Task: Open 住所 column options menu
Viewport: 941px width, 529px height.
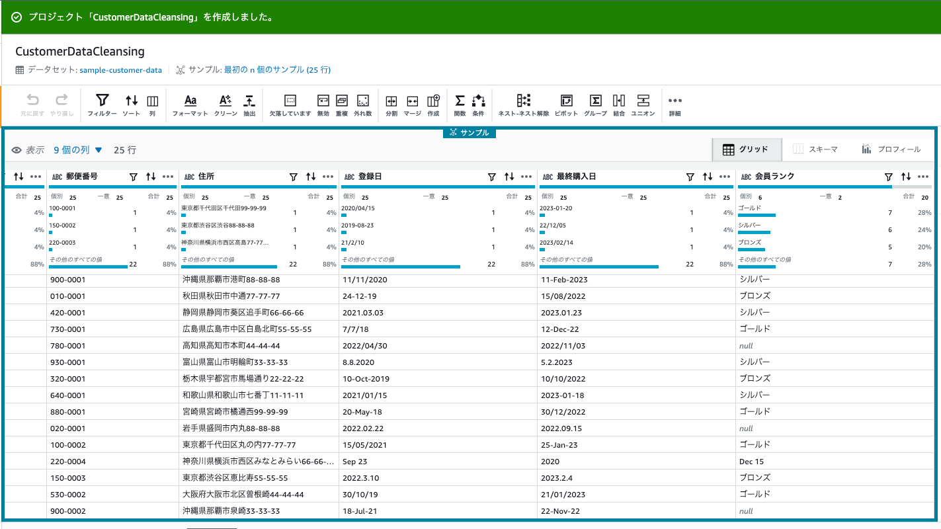Action: 328,177
